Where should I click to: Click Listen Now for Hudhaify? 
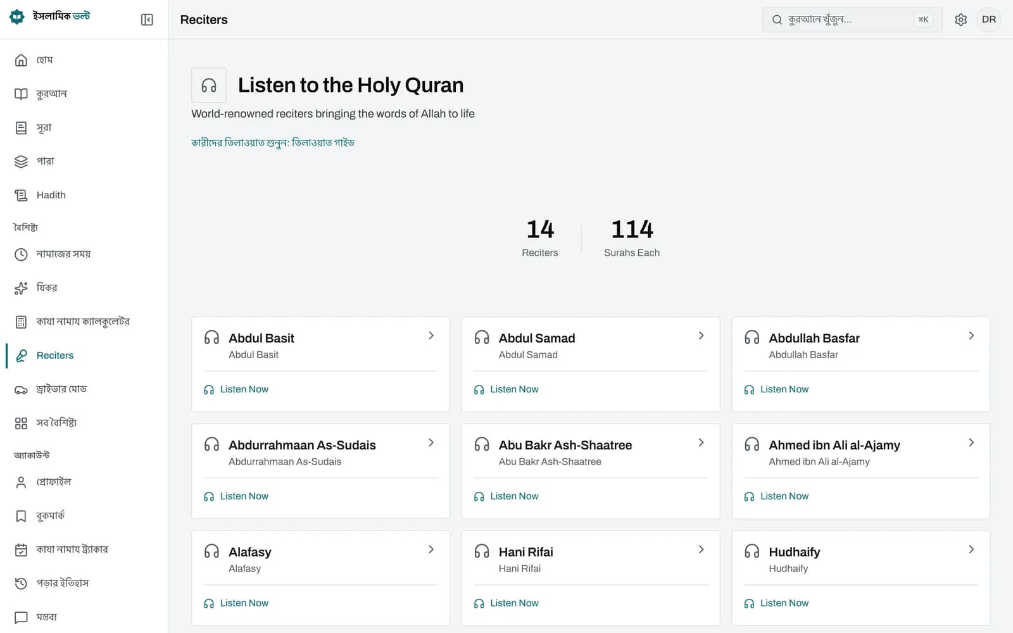click(776, 603)
